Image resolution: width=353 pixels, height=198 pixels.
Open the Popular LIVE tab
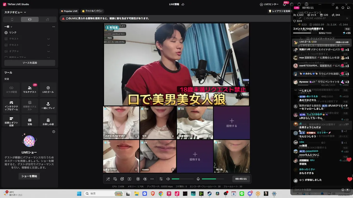point(69,11)
